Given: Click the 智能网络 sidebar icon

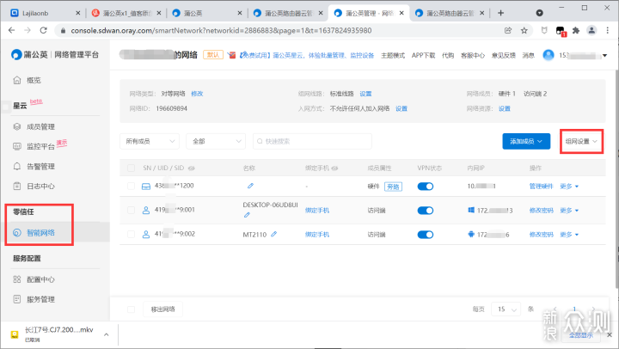Looking at the screenshot, I should (x=17, y=233).
